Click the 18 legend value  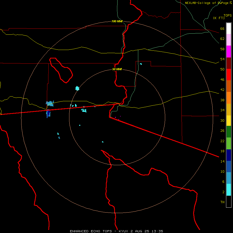coord(222,151)
